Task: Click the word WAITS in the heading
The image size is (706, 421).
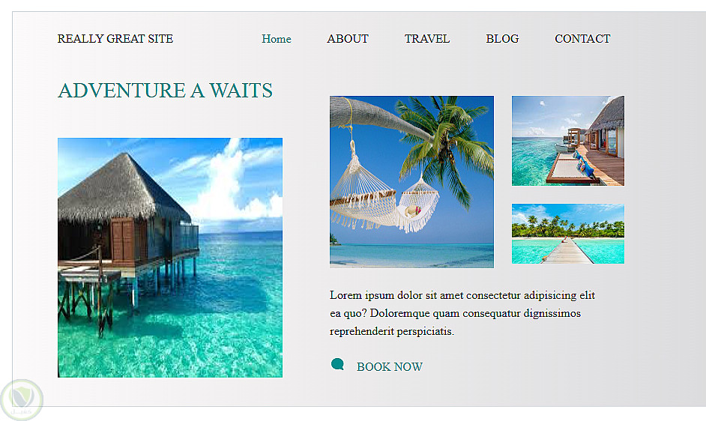Action: (x=241, y=91)
